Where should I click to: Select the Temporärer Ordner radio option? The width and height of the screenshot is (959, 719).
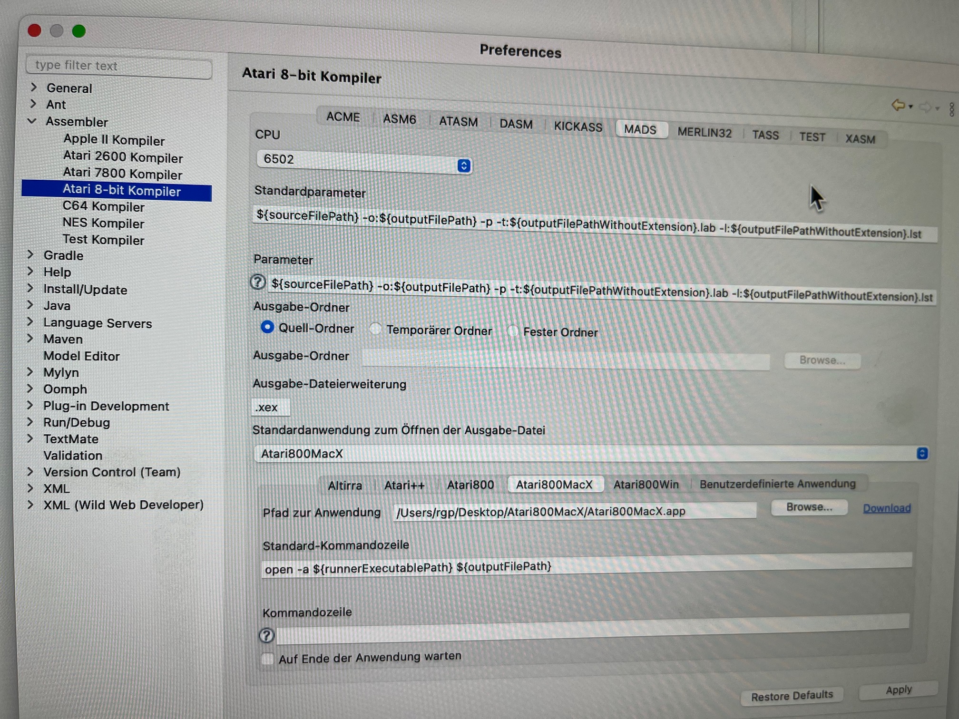(x=376, y=329)
